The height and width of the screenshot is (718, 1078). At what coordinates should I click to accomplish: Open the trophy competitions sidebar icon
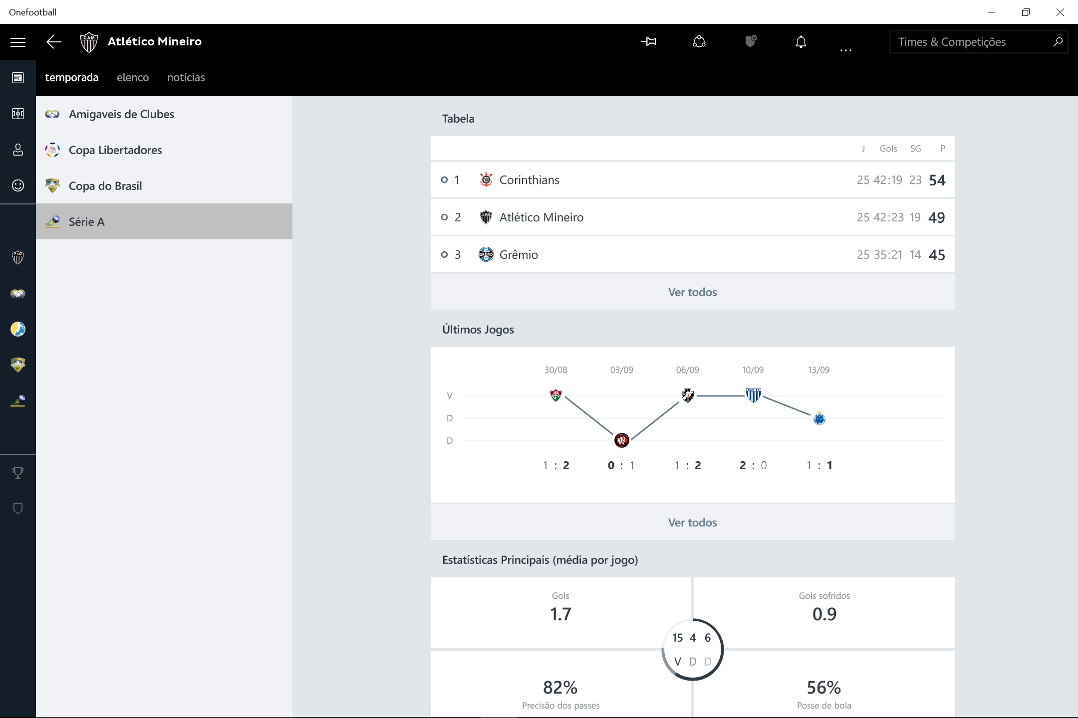pos(18,473)
